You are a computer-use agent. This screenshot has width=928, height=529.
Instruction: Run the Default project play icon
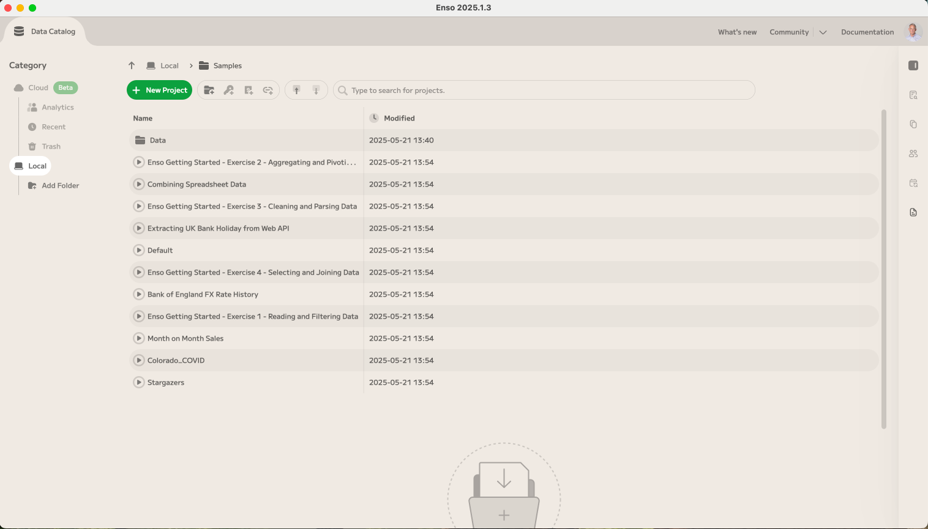coord(139,250)
